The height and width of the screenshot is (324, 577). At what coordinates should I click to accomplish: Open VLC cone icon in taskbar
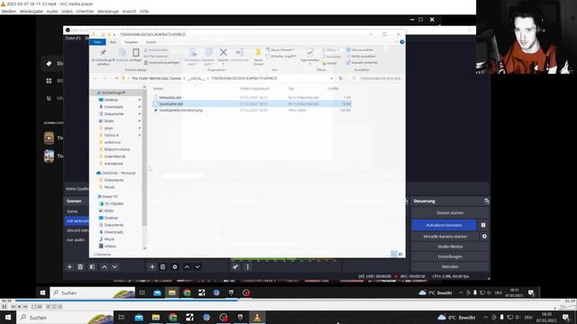click(257, 317)
